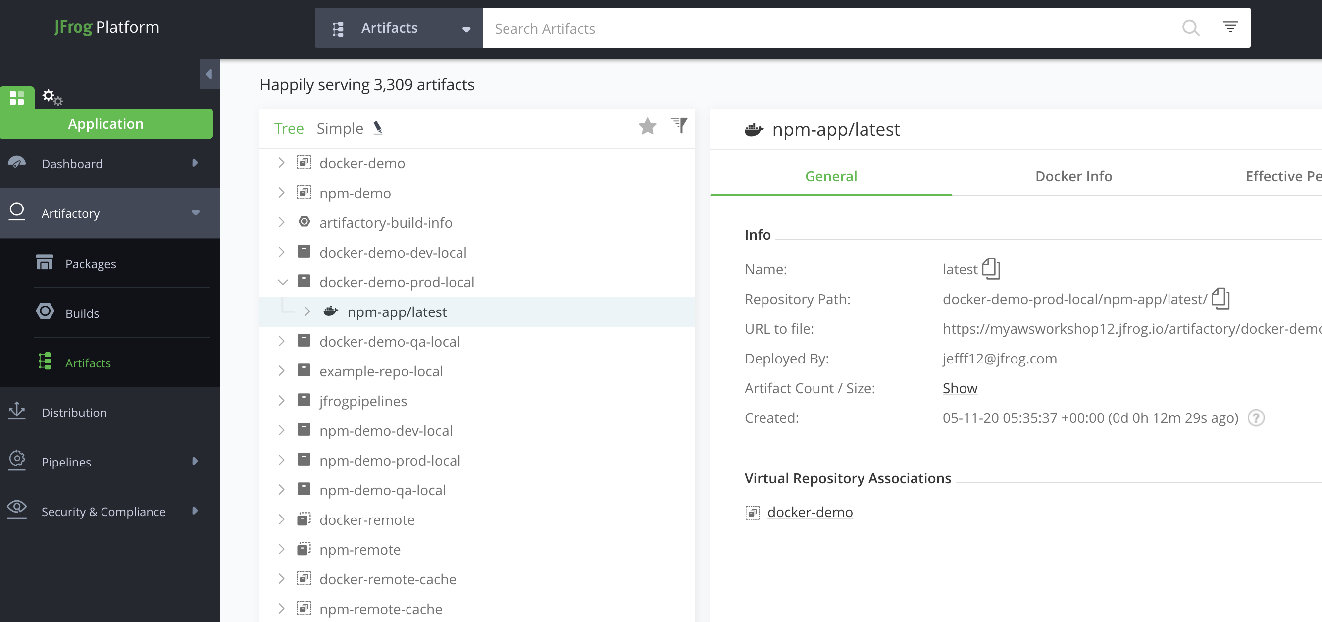
Task: Open advanced search filter icon
Action: point(1230,27)
